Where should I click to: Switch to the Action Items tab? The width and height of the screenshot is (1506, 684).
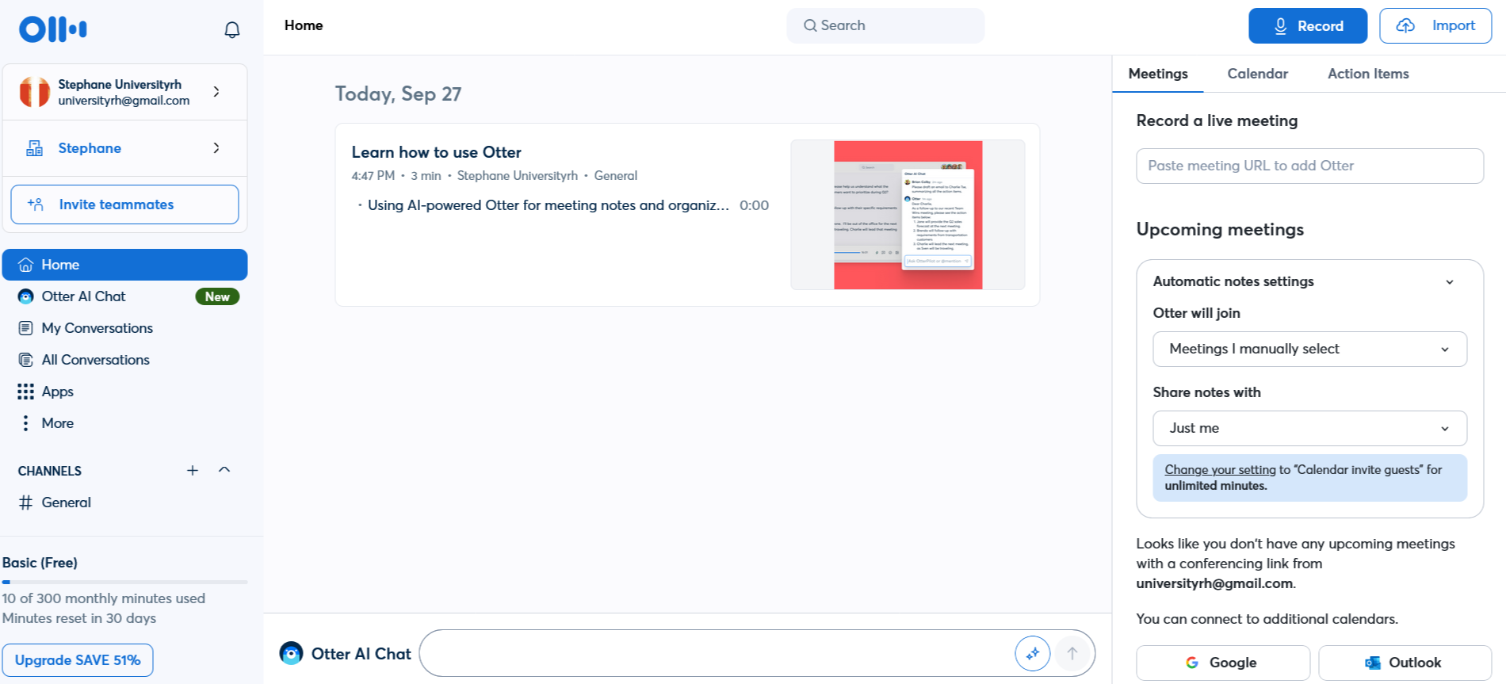pos(1368,74)
